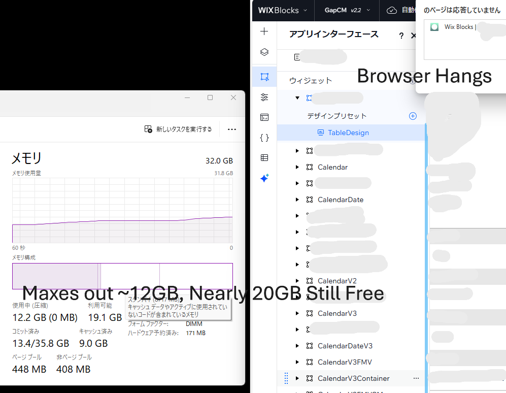Image resolution: width=506 pixels, height=393 pixels.
Task: Open the dashboard panel icon in sidebar
Action: pyautogui.click(x=264, y=117)
